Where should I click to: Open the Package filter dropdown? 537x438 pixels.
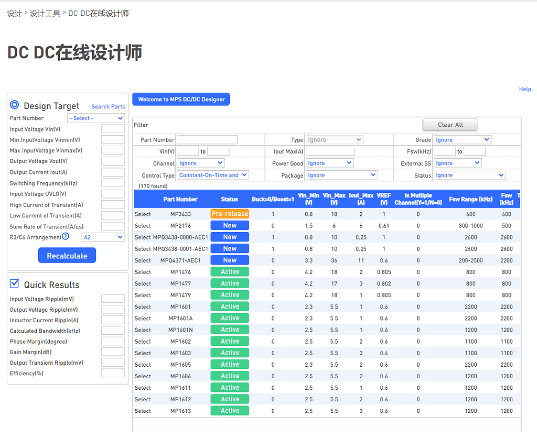click(x=341, y=174)
